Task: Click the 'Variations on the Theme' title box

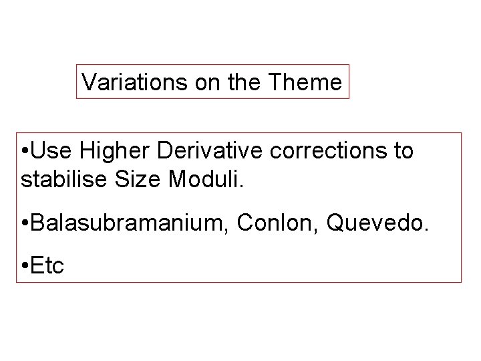Action: 212,82
